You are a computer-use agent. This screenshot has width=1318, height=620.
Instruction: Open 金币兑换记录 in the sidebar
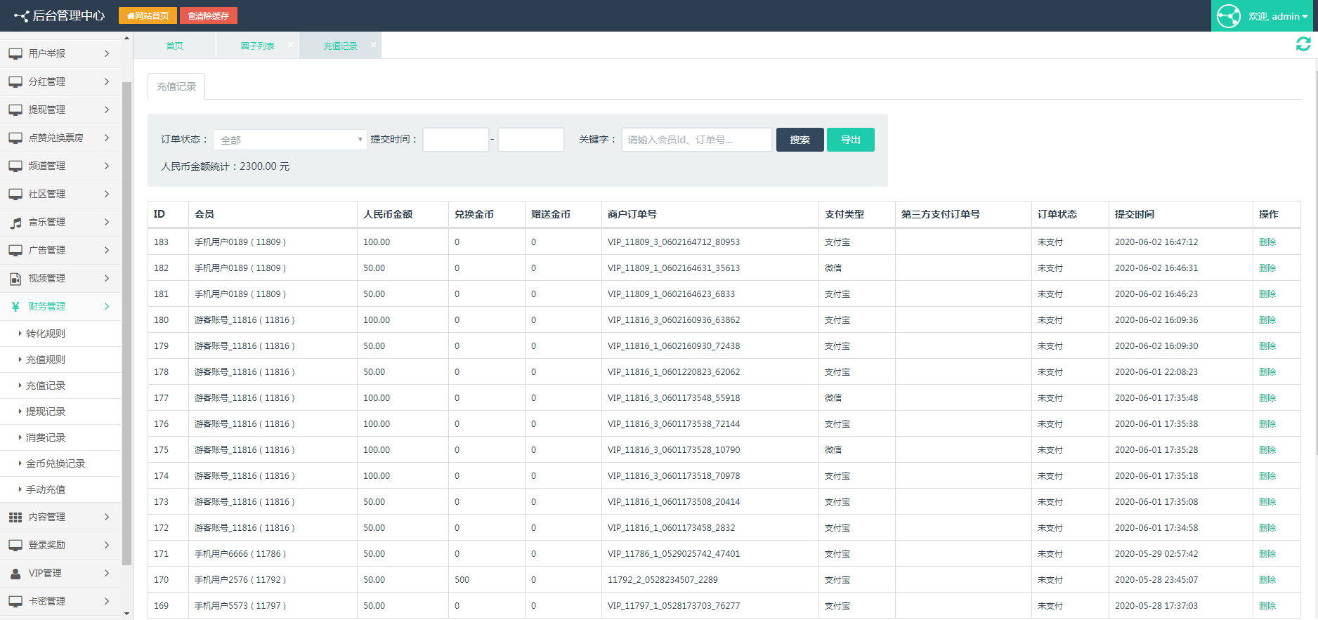coord(56,463)
